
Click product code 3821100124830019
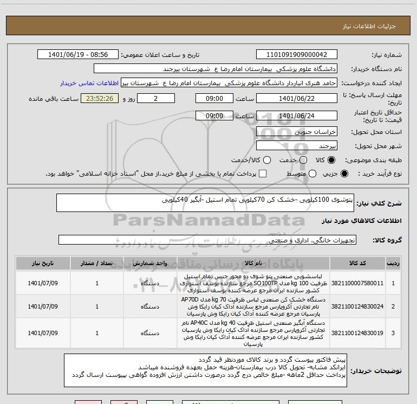coord(357,333)
